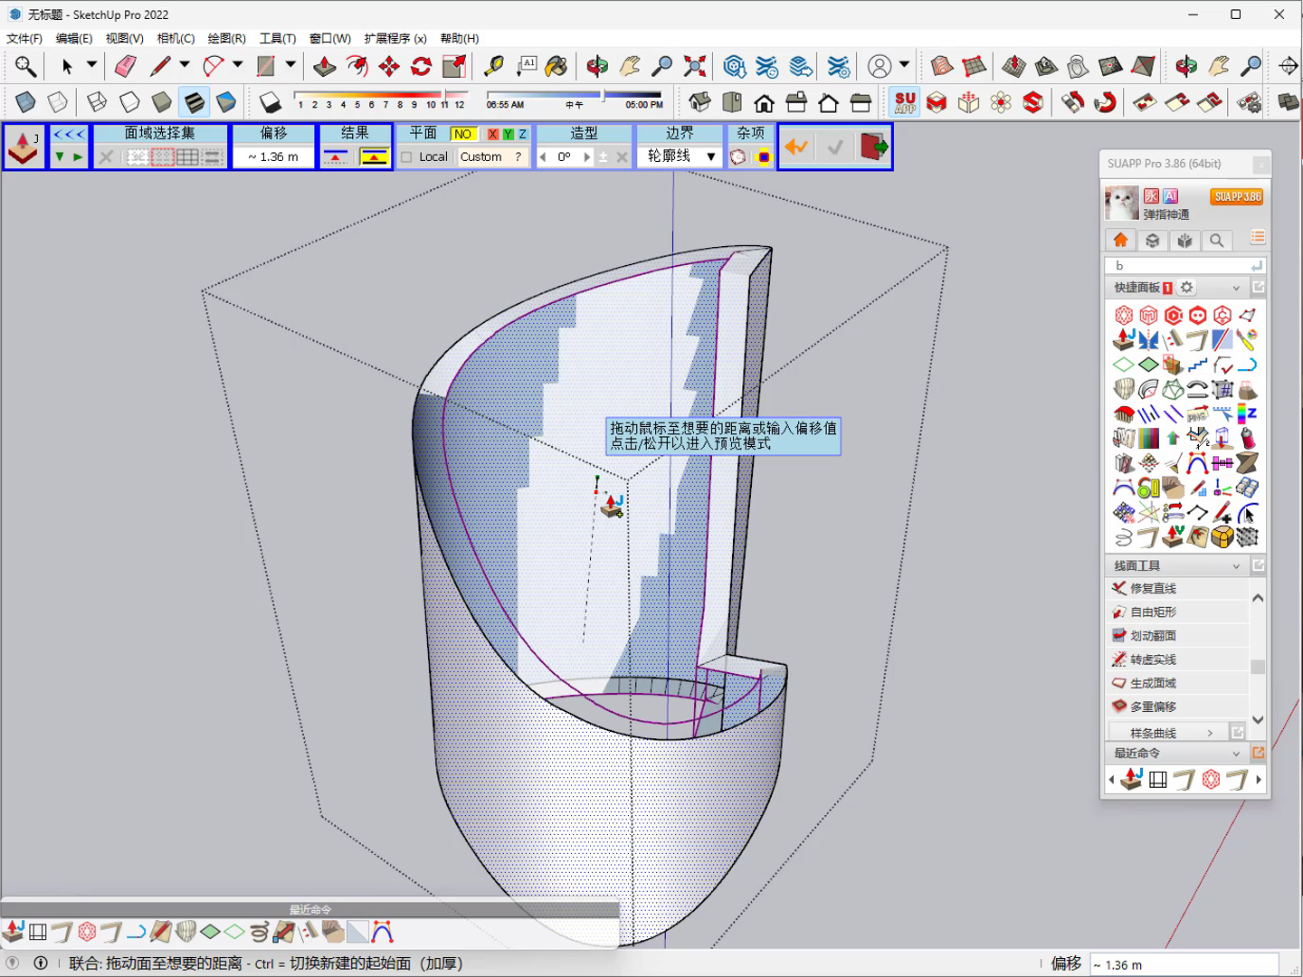Open the 扩展程序 menu
Image resolution: width=1303 pixels, height=977 pixels.
(395, 38)
